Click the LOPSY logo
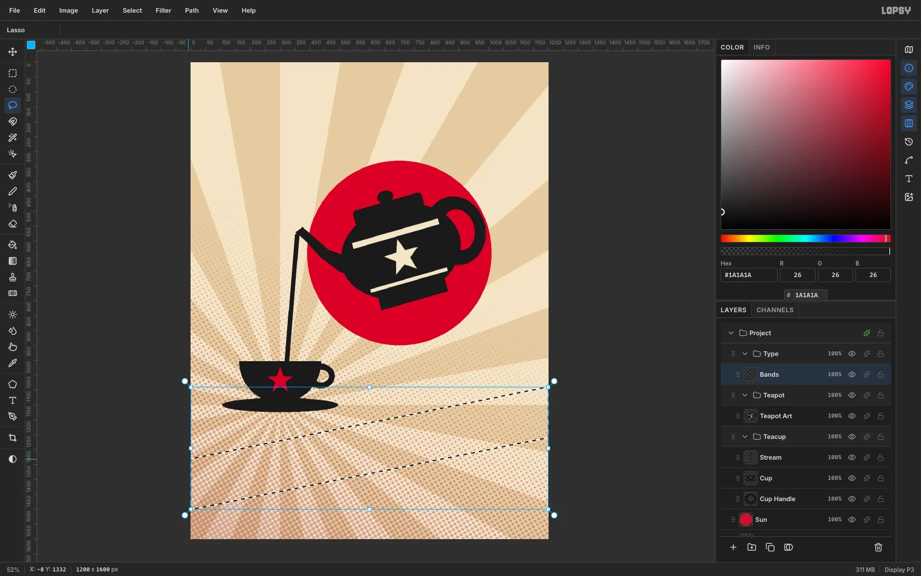 [896, 10]
